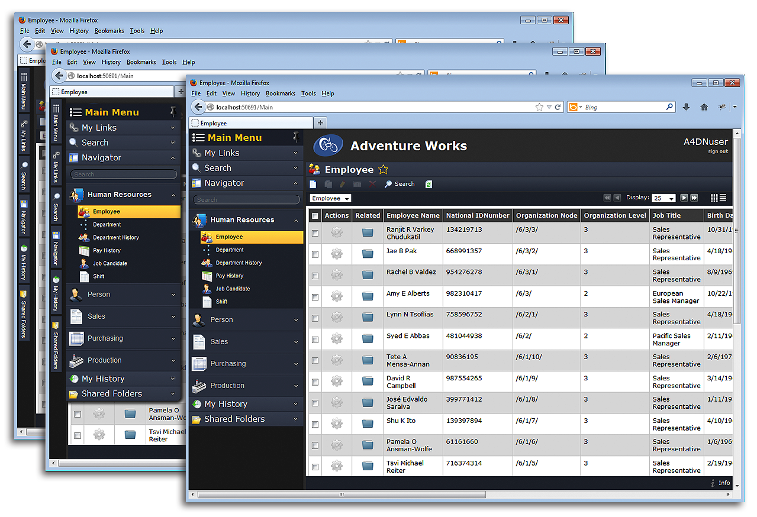The width and height of the screenshot is (757, 517).
Task: Click pushpin icon on middle window's Main Menu
Action: point(173,111)
